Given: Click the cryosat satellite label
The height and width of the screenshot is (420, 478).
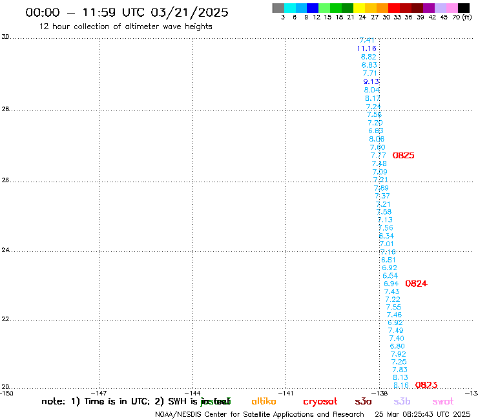Looking at the screenshot, I should [x=320, y=402].
